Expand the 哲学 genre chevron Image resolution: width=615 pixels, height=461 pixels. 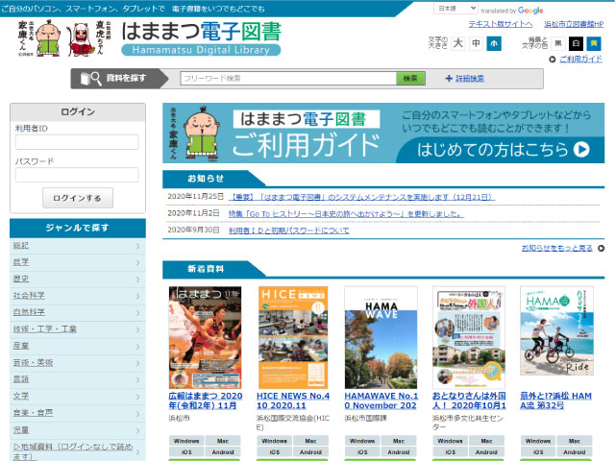coord(138,262)
